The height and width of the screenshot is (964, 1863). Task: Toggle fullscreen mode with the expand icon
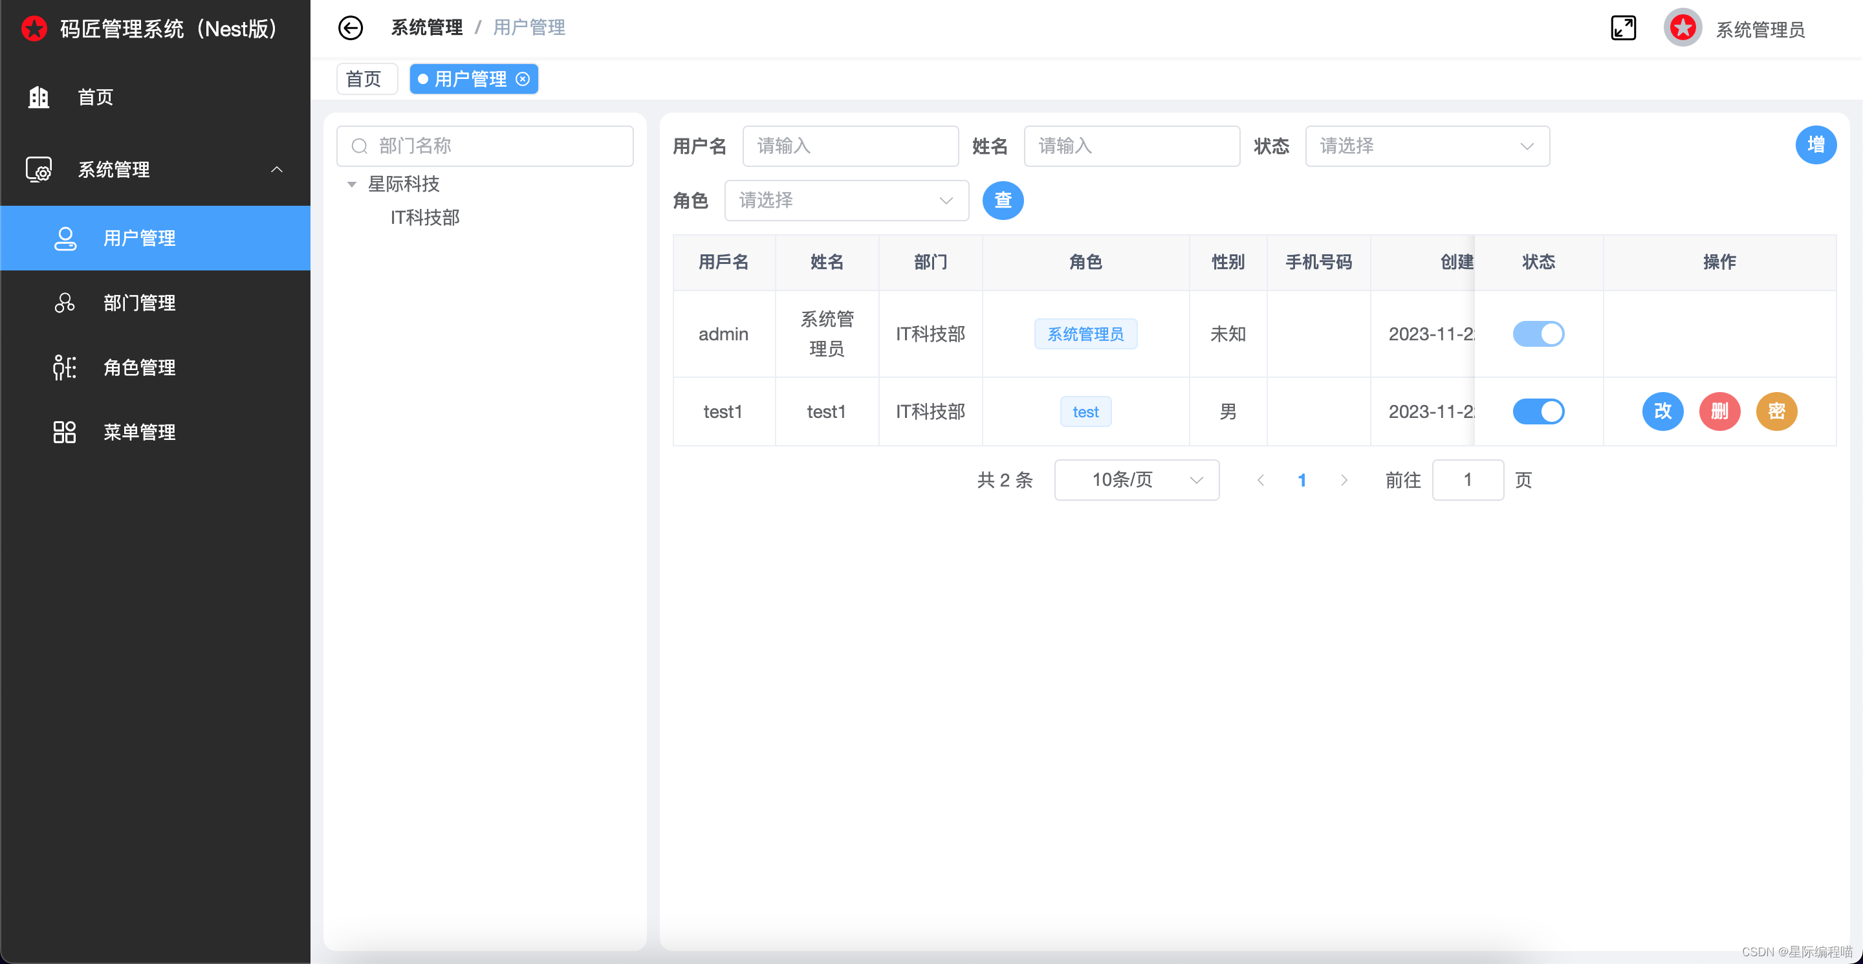[x=1623, y=27]
